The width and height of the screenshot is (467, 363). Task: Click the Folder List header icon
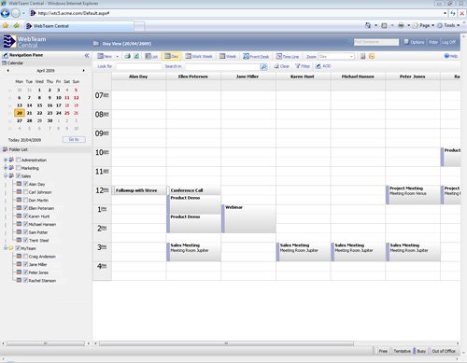pyautogui.click(x=5, y=149)
